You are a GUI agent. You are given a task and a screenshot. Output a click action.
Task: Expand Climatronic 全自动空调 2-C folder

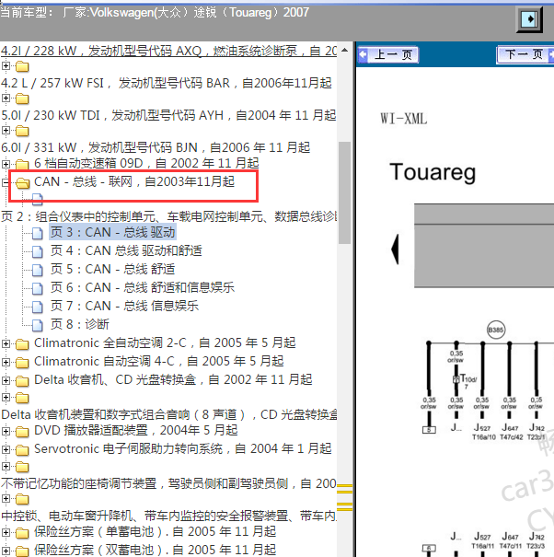[6, 343]
